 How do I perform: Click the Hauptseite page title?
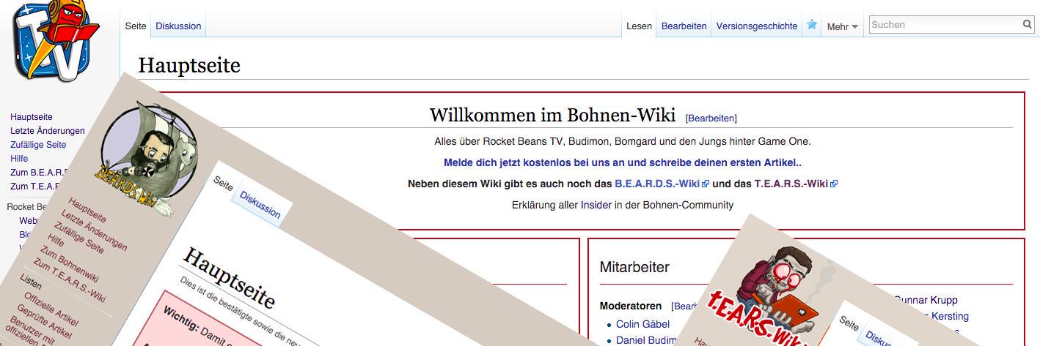(189, 65)
